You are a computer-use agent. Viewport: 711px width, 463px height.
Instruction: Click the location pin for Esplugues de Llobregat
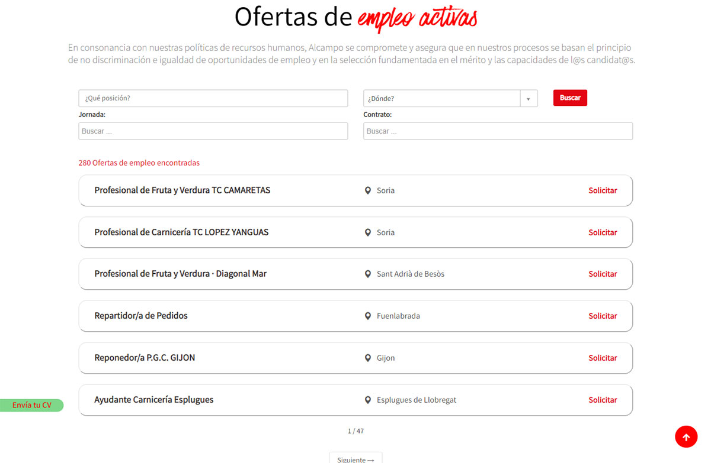click(x=367, y=400)
